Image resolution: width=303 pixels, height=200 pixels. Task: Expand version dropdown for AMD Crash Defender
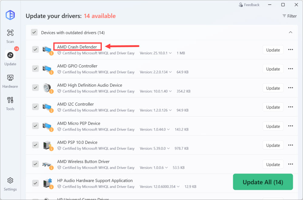[x=170, y=53]
